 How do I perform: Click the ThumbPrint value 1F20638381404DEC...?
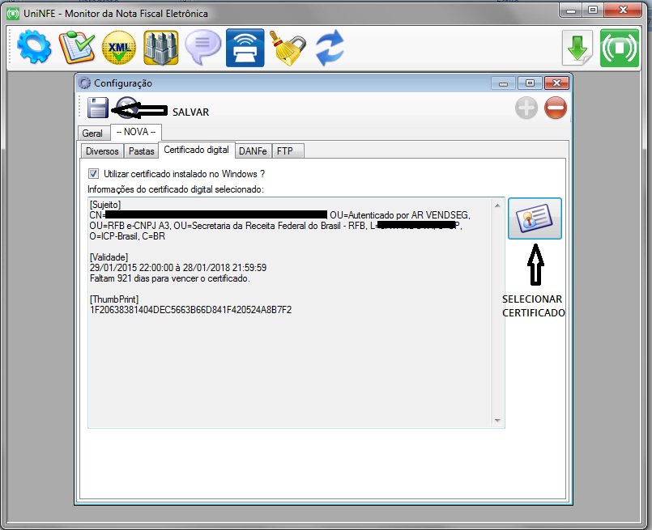point(191,310)
